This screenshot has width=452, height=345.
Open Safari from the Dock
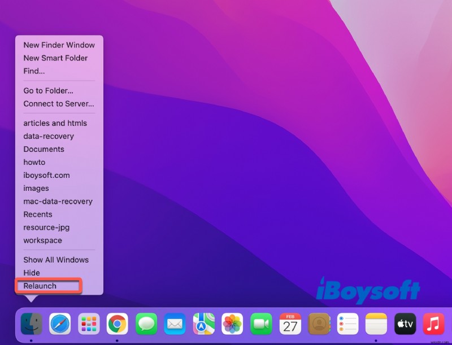[x=60, y=324]
